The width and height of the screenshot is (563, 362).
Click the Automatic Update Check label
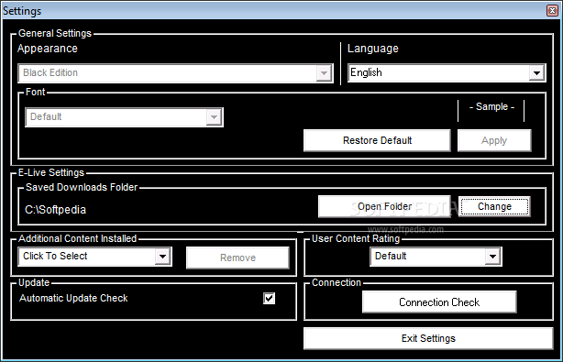point(73,298)
